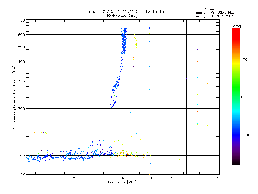Screen dimensions: 258x194
Task: Click the 'RwPretec (8p)' subtitle
Action: coord(122,16)
